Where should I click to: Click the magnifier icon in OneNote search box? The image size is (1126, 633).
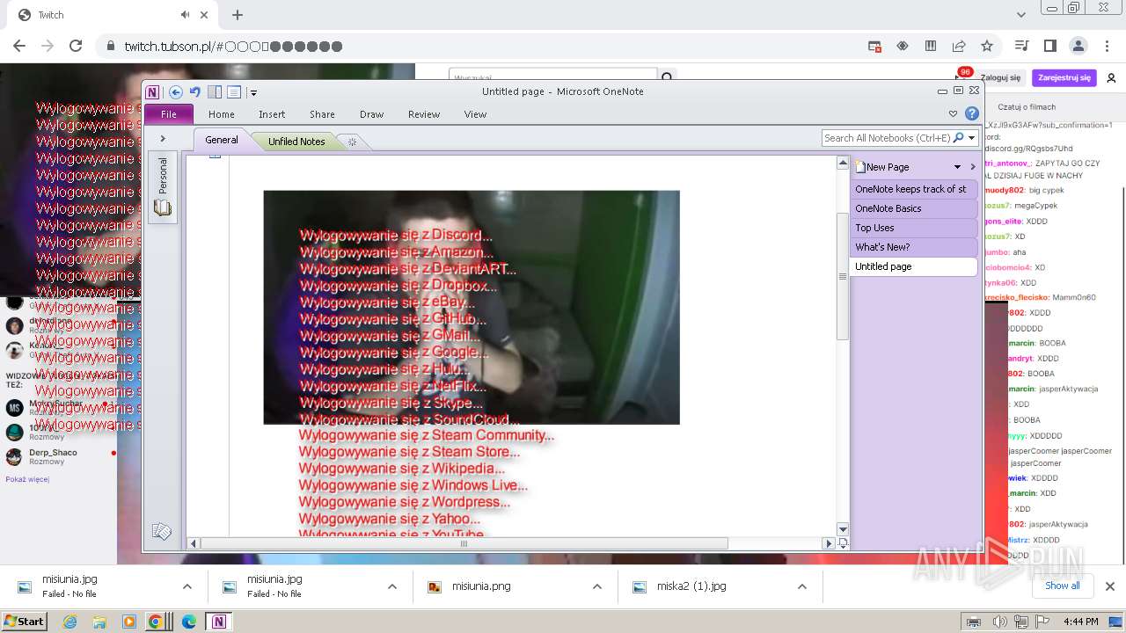point(959,138)
